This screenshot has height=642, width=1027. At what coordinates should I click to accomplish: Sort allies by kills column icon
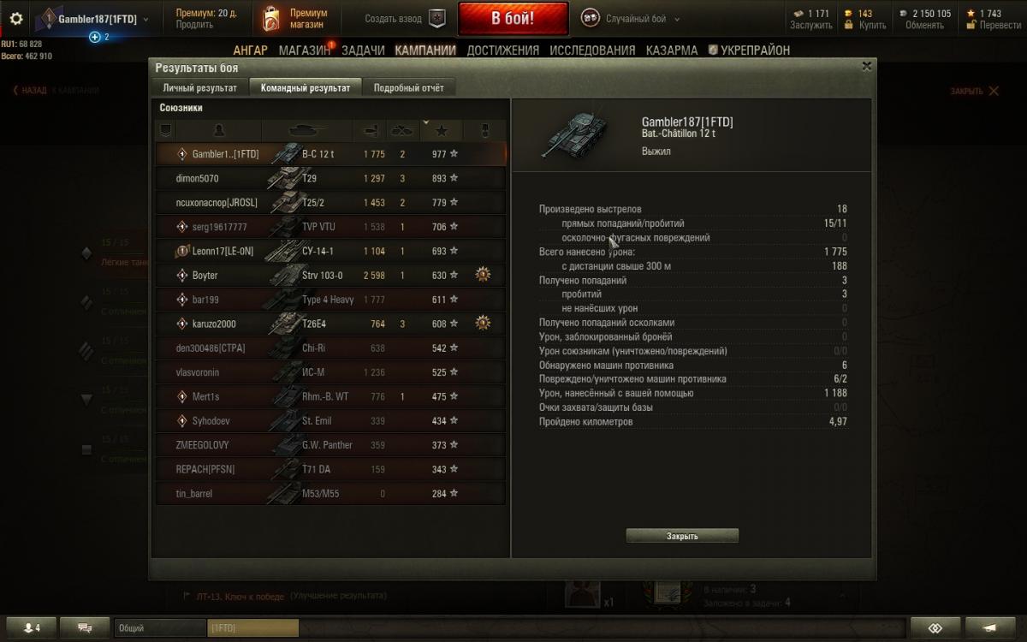click(x=402, y=130)
